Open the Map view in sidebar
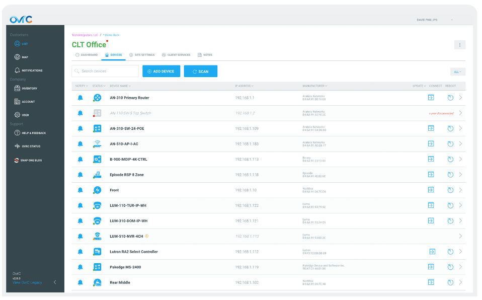 pos(25,57)
